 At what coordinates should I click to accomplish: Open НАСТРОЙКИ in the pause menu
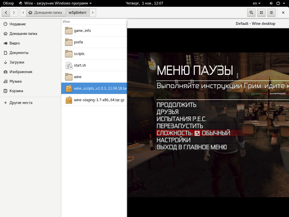click(x=173, y=140)
